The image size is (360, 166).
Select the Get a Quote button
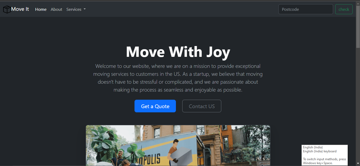[x=155, y=106]
